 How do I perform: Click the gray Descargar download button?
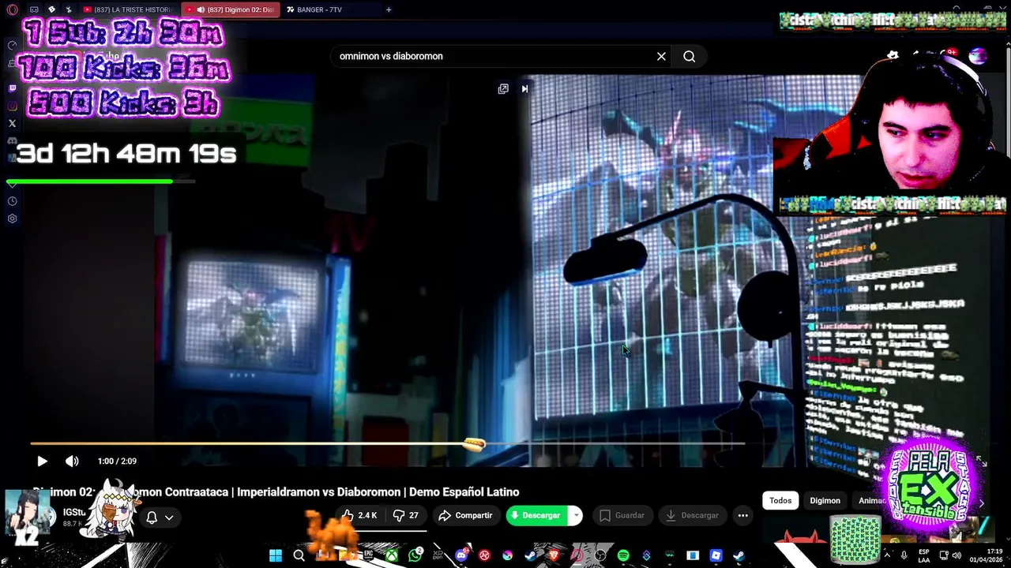coord(693,515)
